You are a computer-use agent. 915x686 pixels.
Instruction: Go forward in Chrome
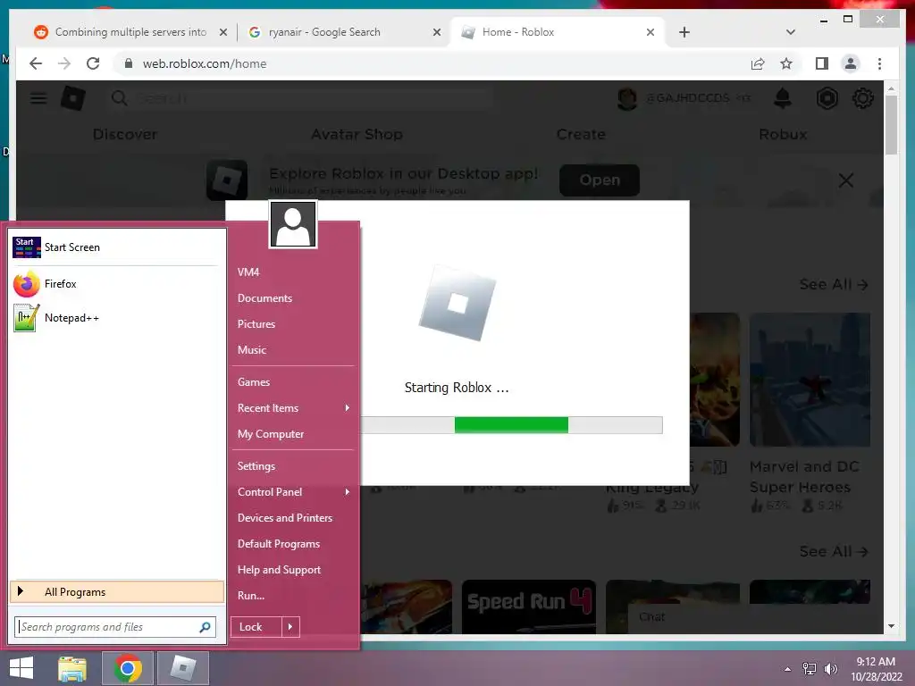[x=64, y=63]
